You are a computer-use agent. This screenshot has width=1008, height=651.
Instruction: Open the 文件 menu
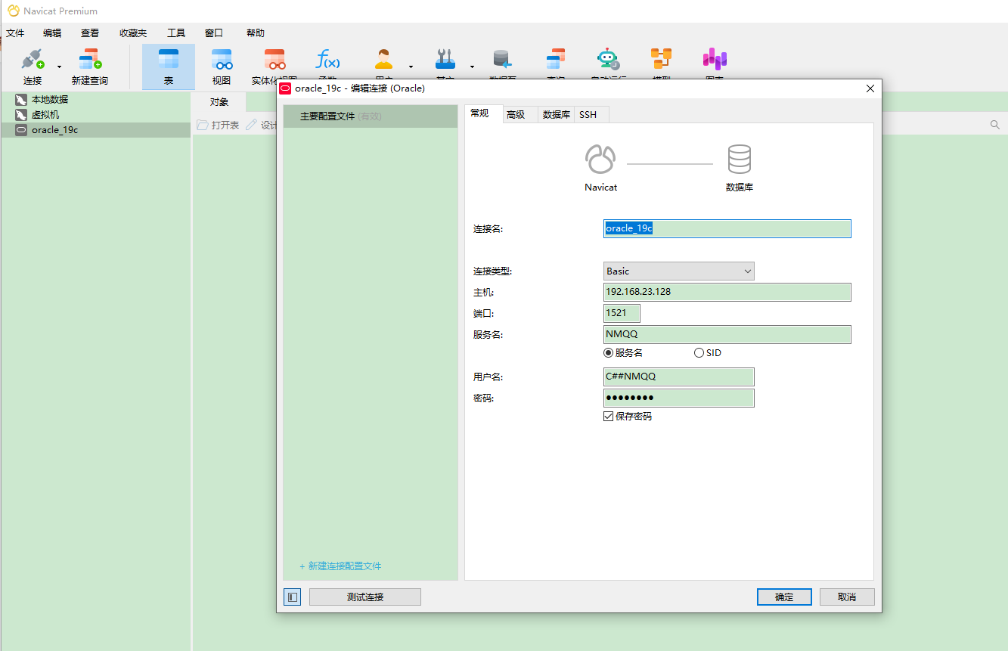[15, 33]
